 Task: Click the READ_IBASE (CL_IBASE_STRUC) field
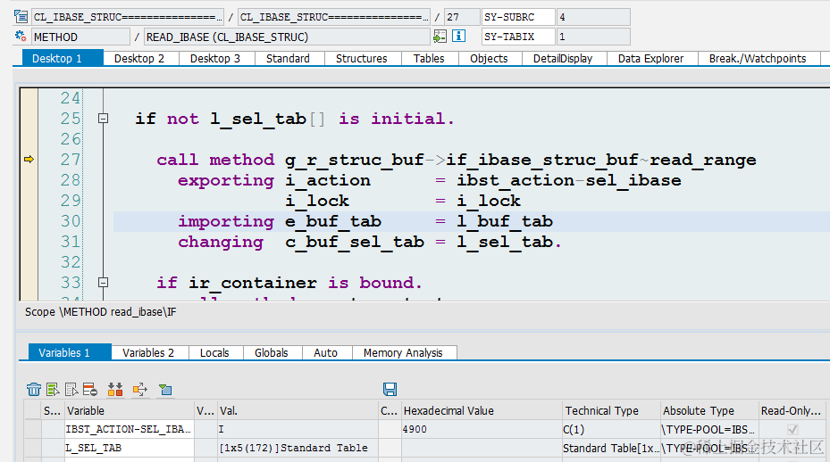pos(287,37)
